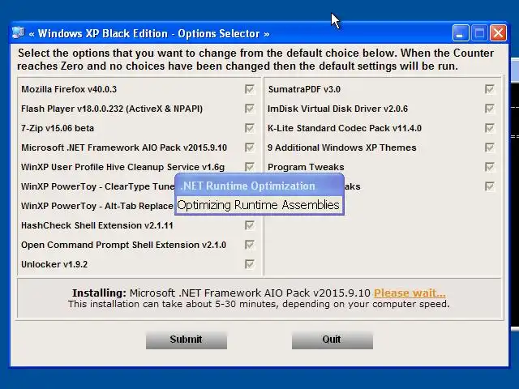Click the Submit button
The image size is (519, 389).
click(187, 340)
